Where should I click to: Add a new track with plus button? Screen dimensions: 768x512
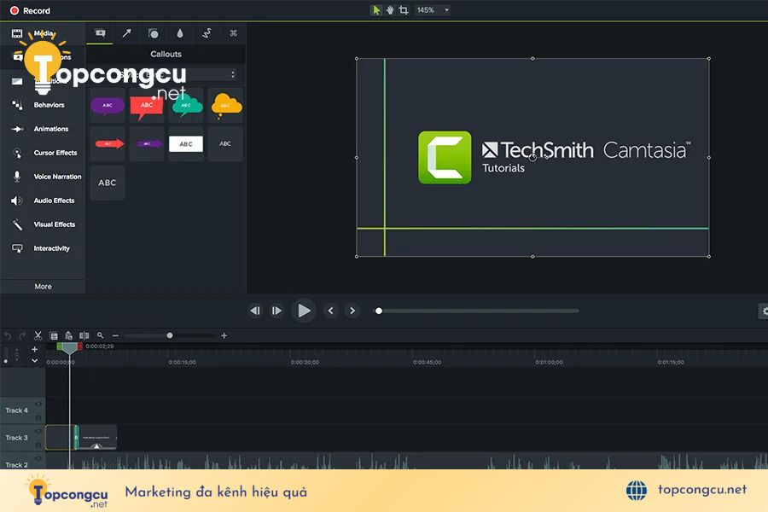point(34,349)
